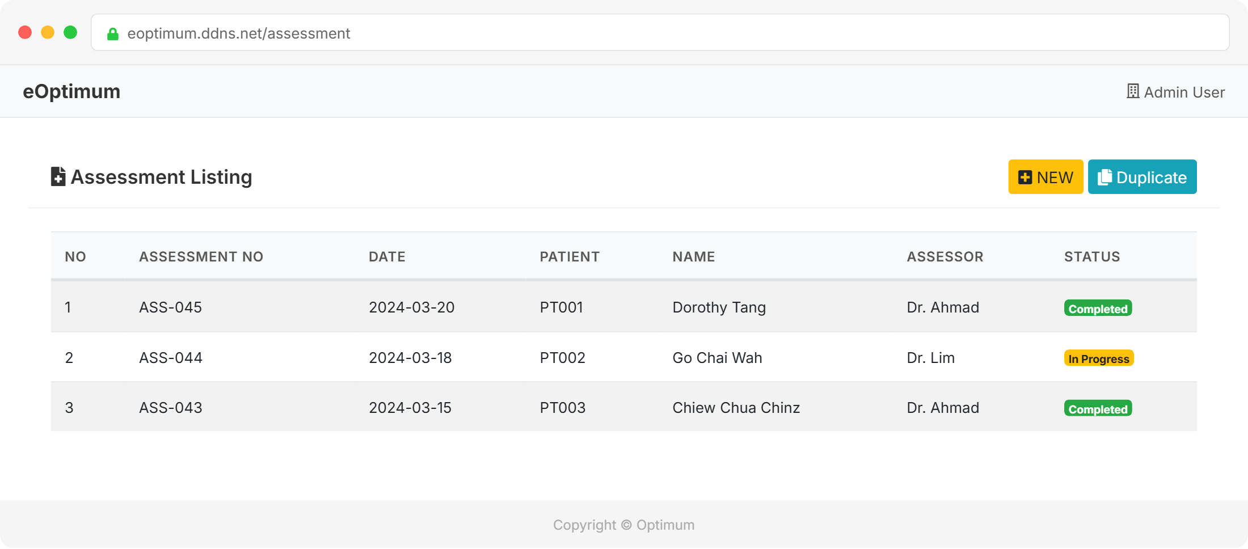This screenshot has height=549, width=1248.
Task: Click the plus icon on NEW button
Action: tap(1024, 178)
